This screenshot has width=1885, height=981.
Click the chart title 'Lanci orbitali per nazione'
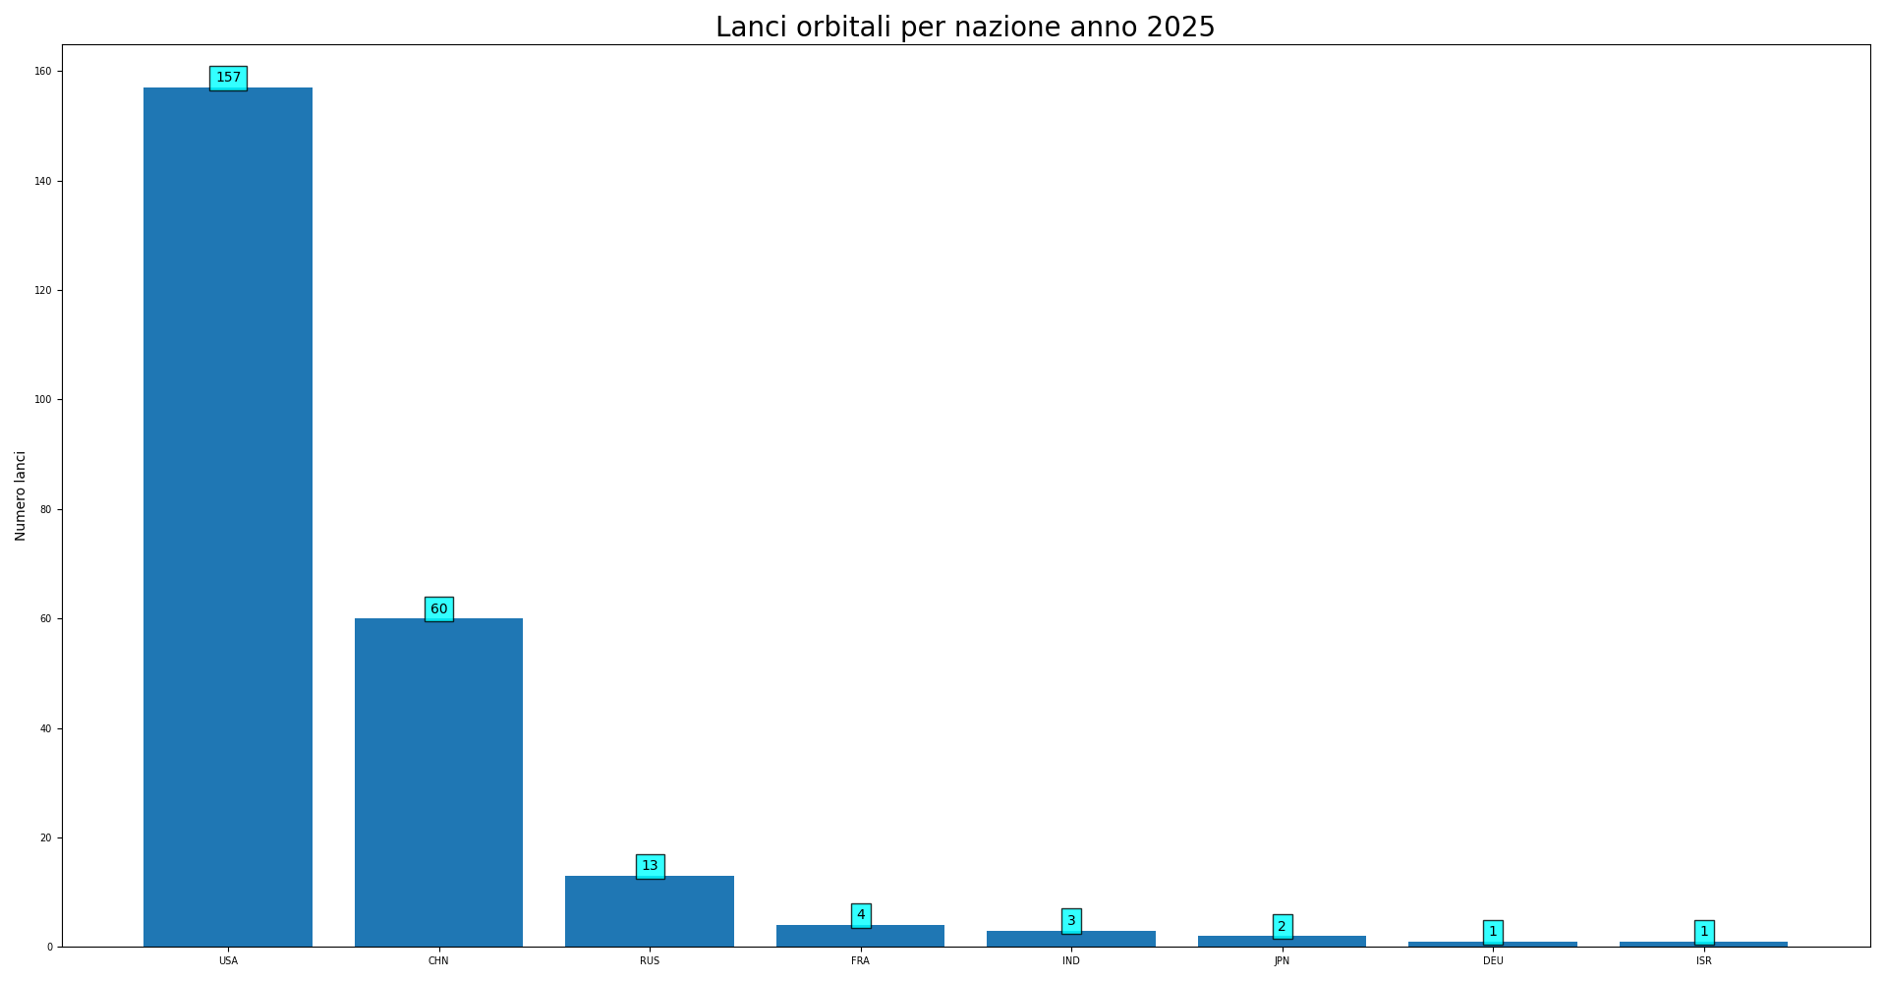[964, 28]
